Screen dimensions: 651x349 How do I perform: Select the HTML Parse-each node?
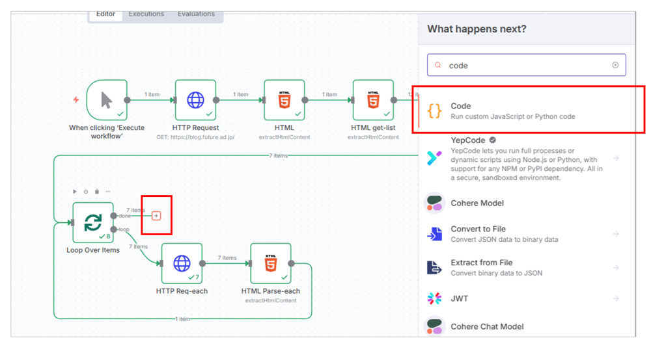[x=270, y=264]
